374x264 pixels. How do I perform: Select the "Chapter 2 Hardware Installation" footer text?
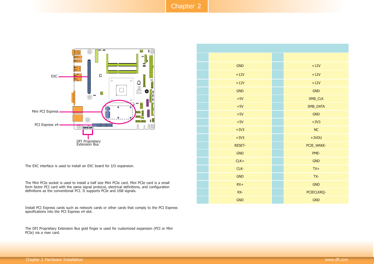click(54, 260)
